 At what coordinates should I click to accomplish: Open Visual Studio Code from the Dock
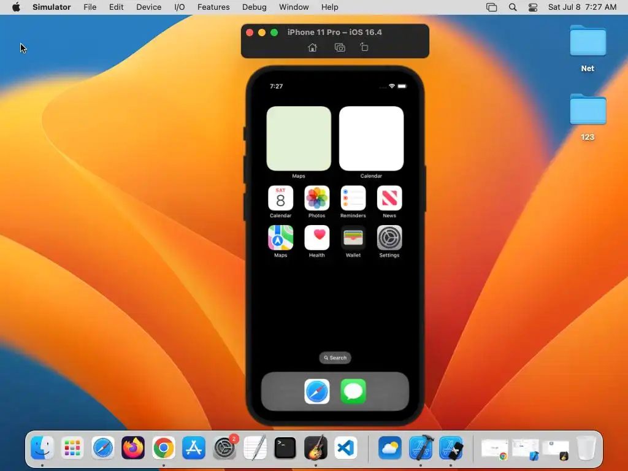tap(346, 447)
